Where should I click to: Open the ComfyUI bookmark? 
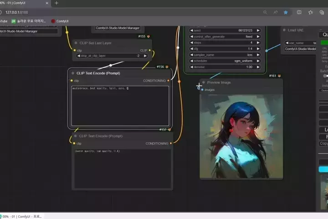tap(60, 21)
